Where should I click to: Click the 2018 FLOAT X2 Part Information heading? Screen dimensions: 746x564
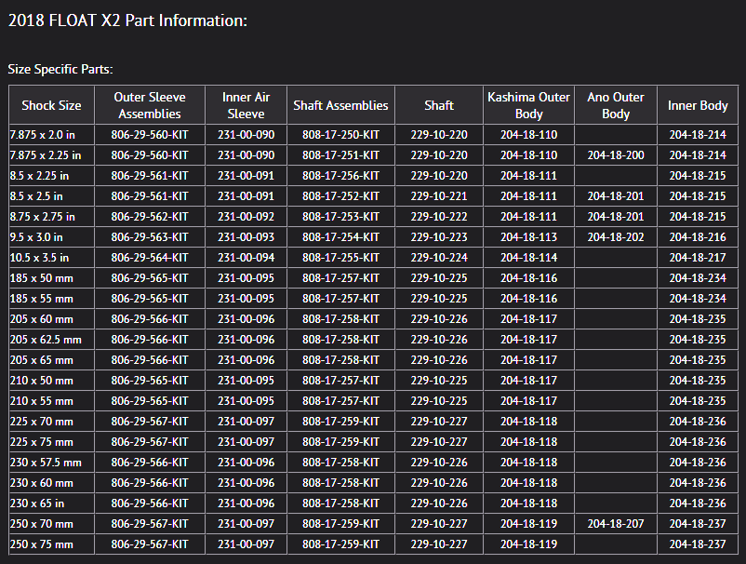pos(127,20)
